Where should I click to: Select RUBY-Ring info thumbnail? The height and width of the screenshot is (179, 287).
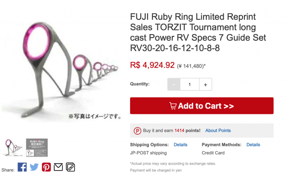click(37, 148)
